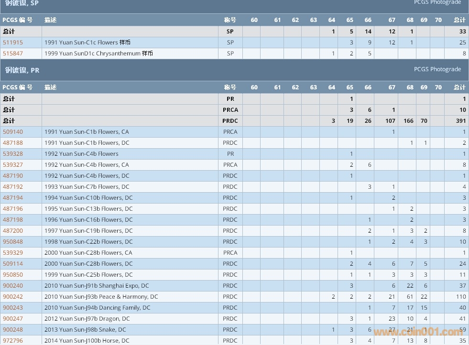The width and height of the screenshot is (469, 345).
Task: Click the 2013 Snake coin description
Action: tap(85, 330)
